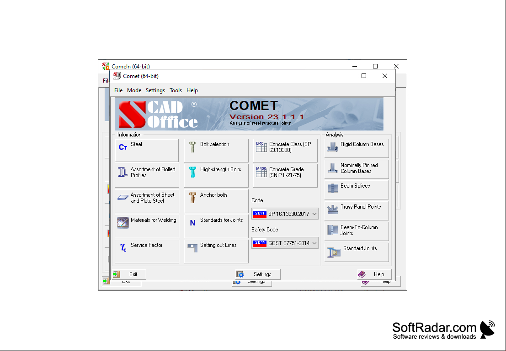Screen dimensions: 506x351
Task: Expand the Code dropdown showing SP 16.13330.2017
Action: point(285,214)
